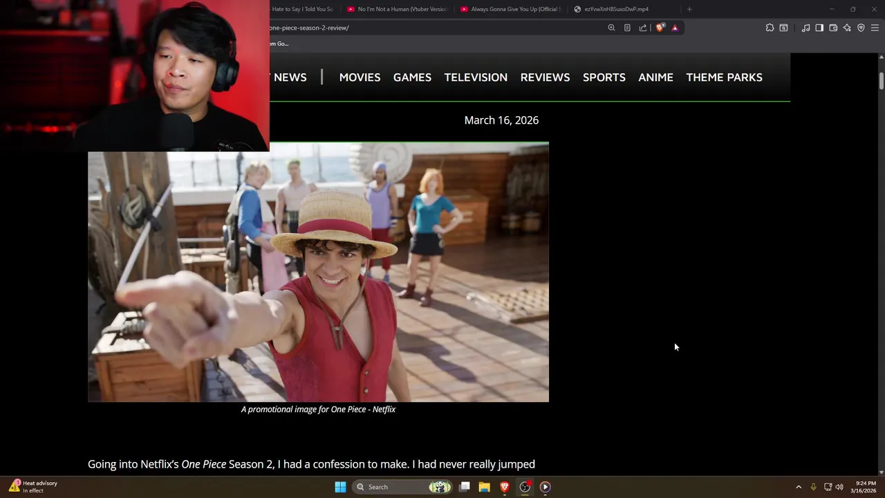
Task: Go to the REVIEWS section
Action: coord(545,77)
